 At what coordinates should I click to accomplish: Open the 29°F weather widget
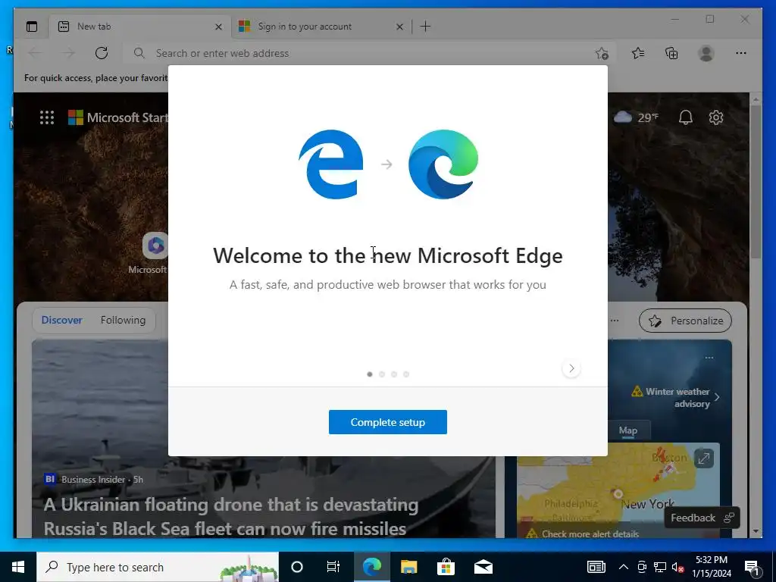coord(637,117)
